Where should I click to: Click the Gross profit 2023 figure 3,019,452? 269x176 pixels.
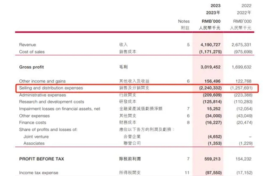point(210,67)
